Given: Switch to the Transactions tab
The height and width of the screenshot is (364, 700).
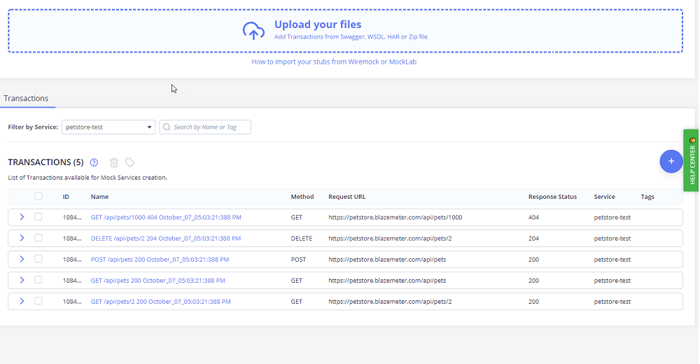Looking at the screenshot, I should coord(26,98).
